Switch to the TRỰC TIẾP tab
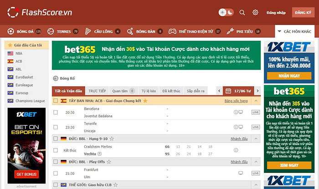319x189 pixels. coord(97,91)
